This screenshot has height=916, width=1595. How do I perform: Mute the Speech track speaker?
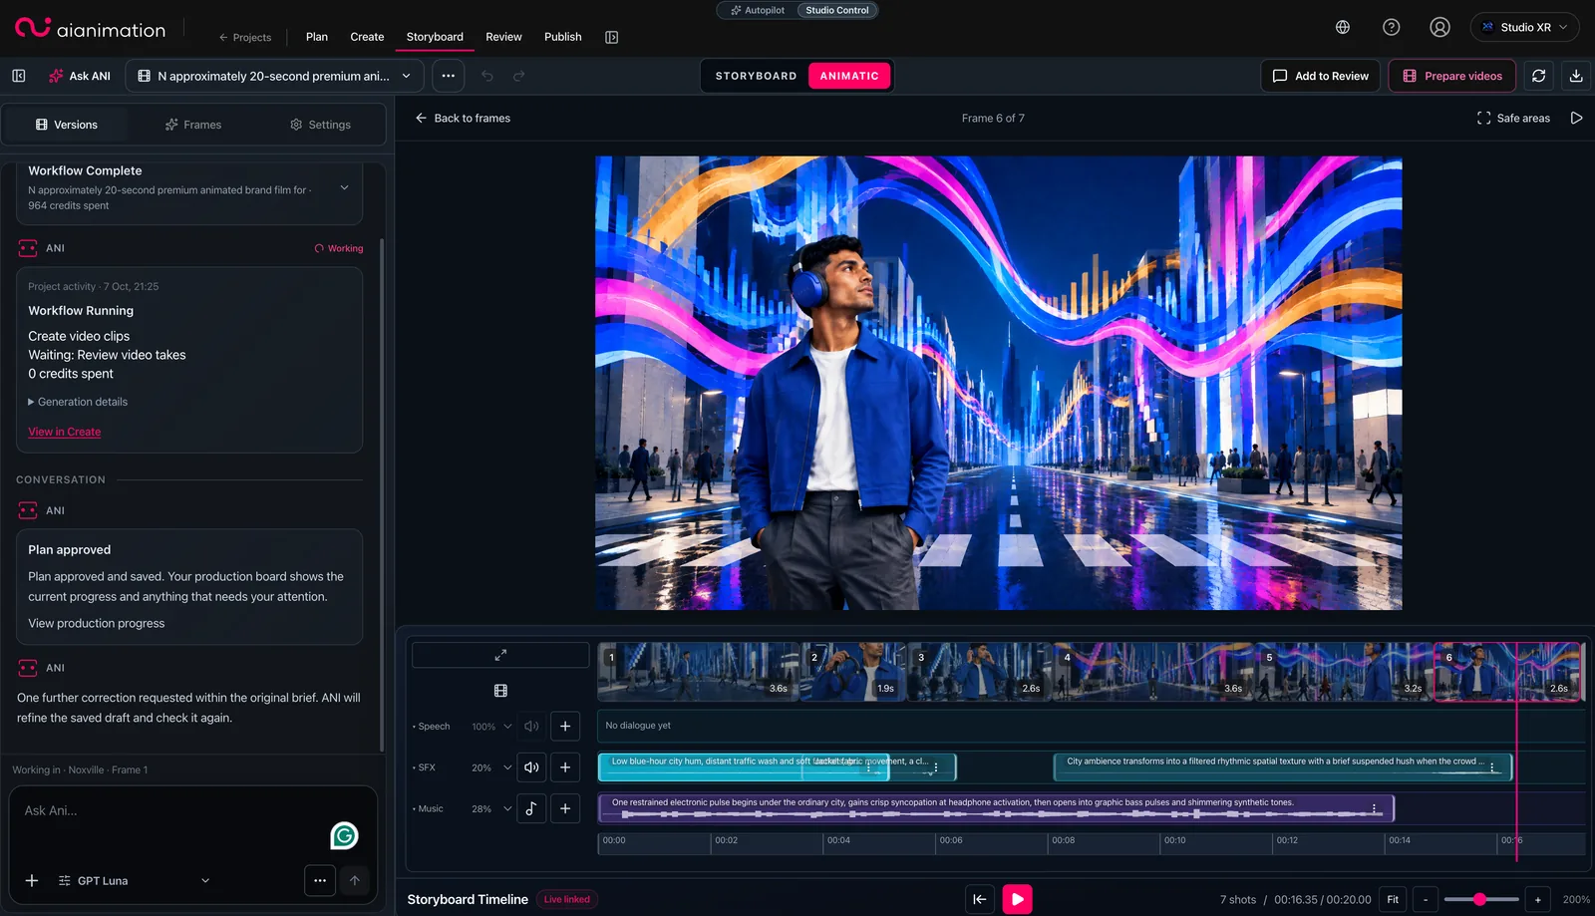click(531, 726)
